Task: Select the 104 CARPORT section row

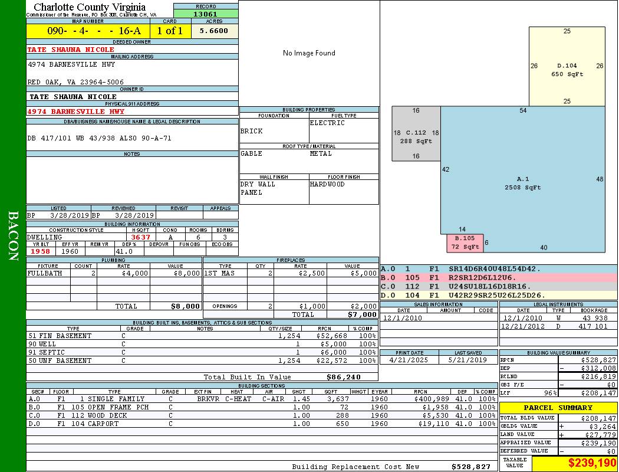Action: point(262,424)
